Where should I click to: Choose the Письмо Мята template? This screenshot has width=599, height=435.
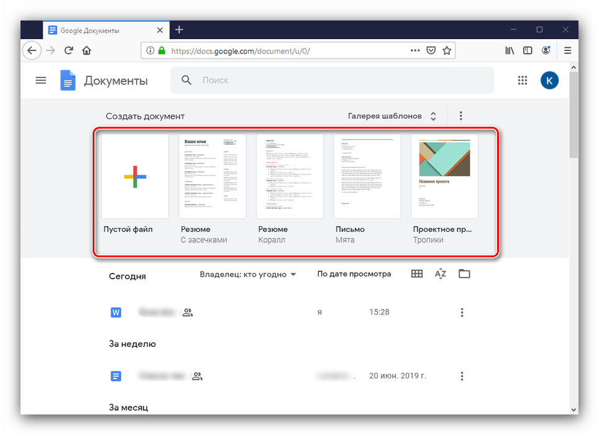click(367, 176)
